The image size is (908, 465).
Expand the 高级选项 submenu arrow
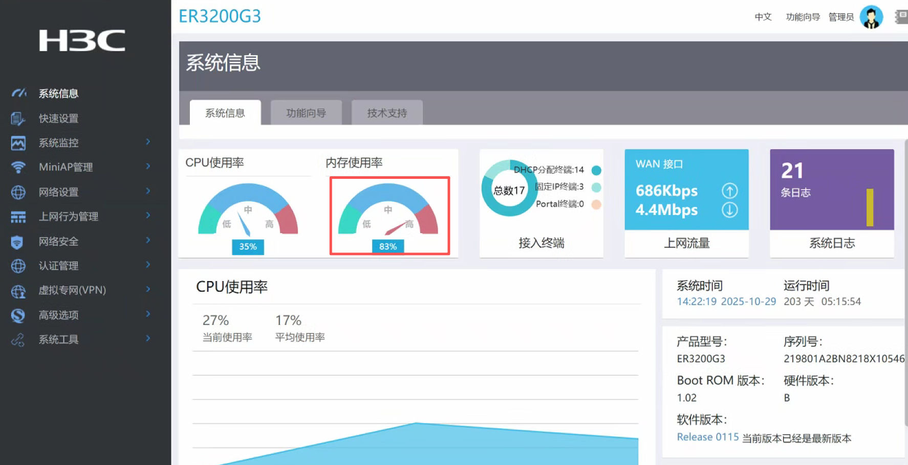coord(148,314)
